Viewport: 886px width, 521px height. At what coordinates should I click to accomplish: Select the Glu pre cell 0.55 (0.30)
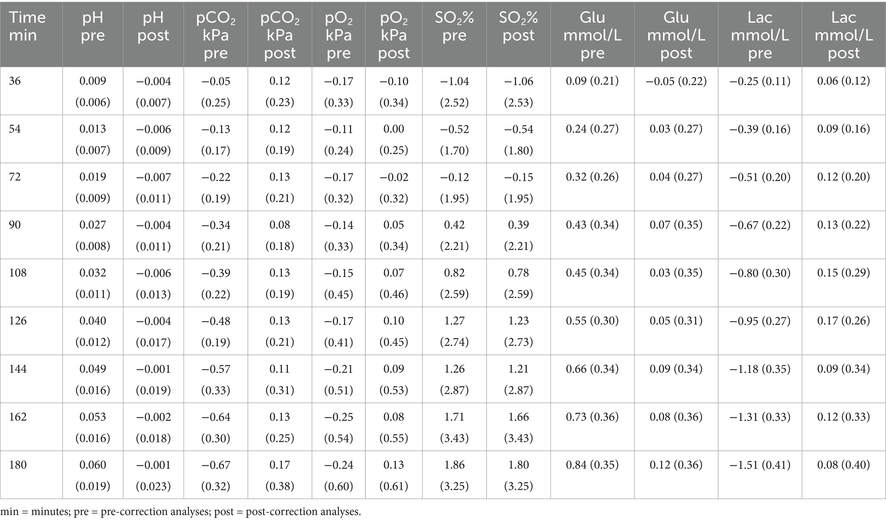592,321
